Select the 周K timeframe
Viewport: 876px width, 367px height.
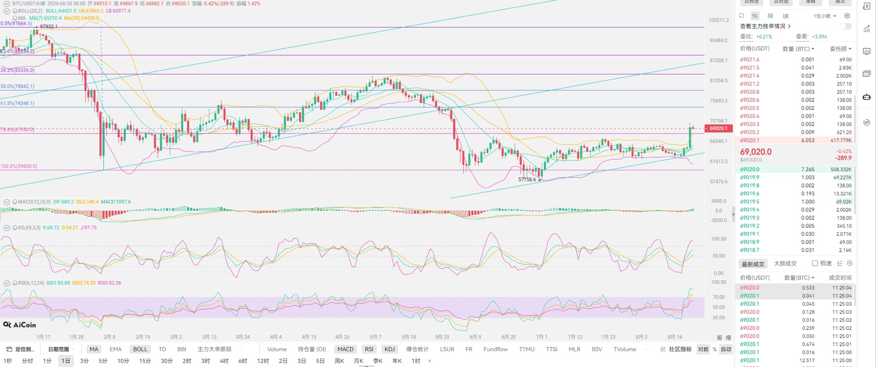(x=339, y=361)
